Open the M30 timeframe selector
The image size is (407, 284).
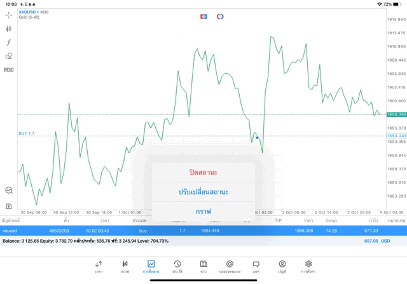click(9, 70)
